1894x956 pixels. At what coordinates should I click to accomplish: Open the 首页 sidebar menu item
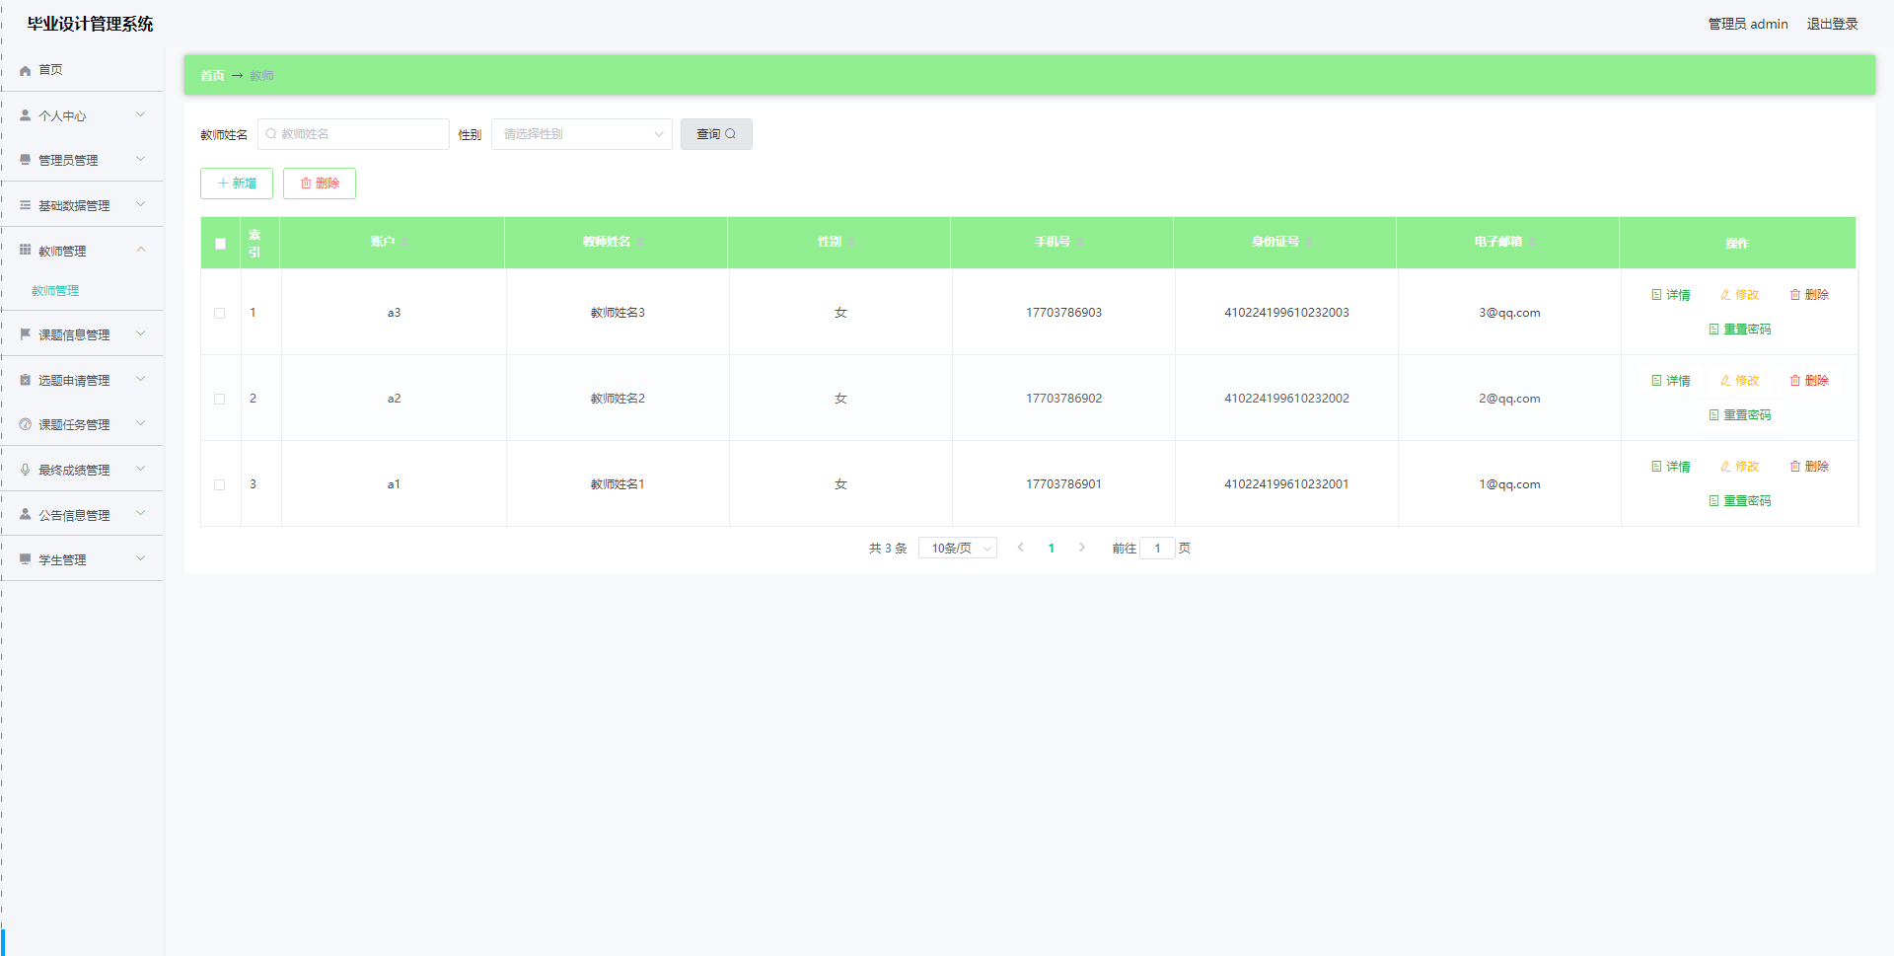[82, 70]
